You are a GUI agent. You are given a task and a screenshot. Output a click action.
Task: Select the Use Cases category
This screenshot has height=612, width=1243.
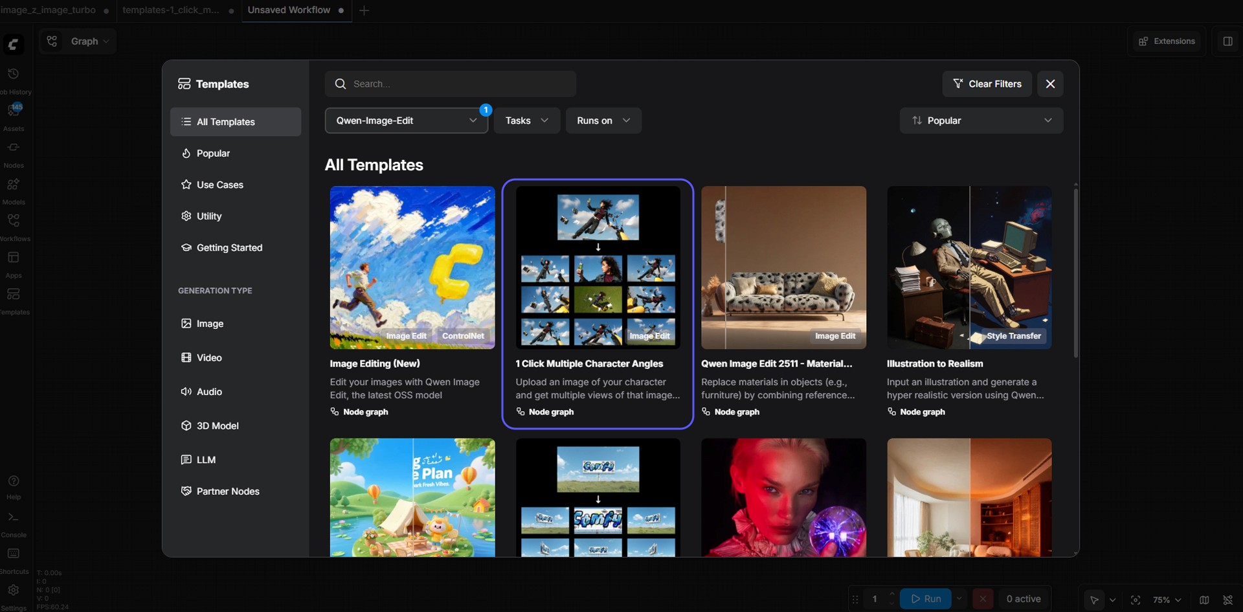tap(236, 185)
